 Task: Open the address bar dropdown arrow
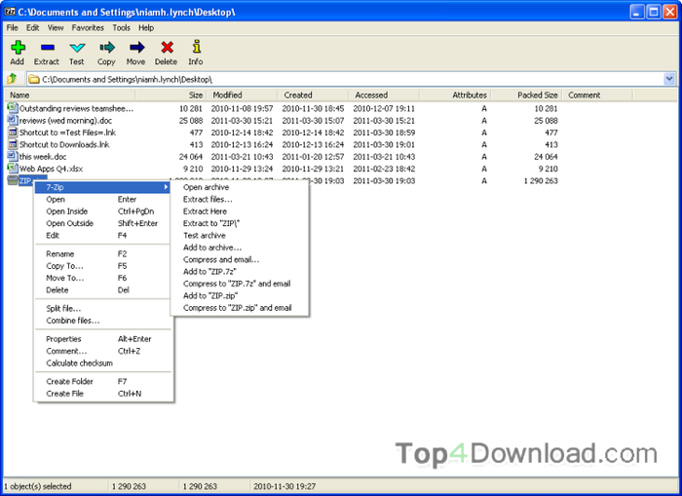point(669,79)
